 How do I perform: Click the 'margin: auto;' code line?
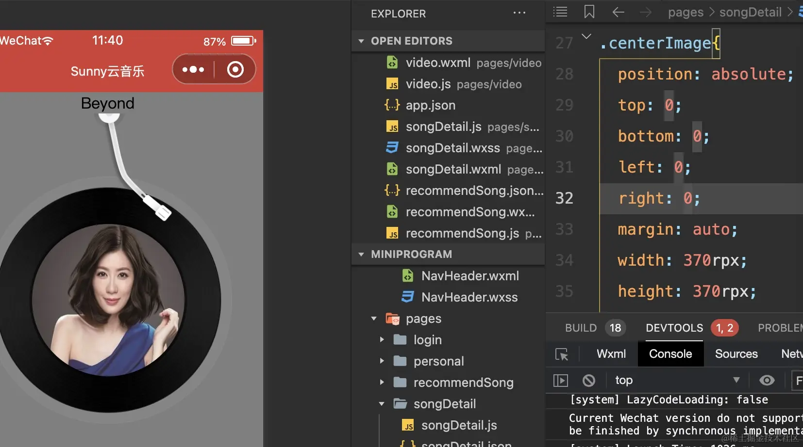[677, 229]
